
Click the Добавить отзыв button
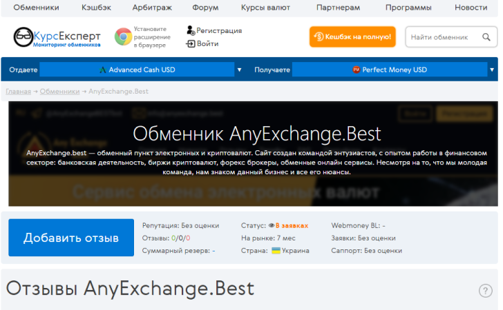pyautogui.click(x=71, y=238)
